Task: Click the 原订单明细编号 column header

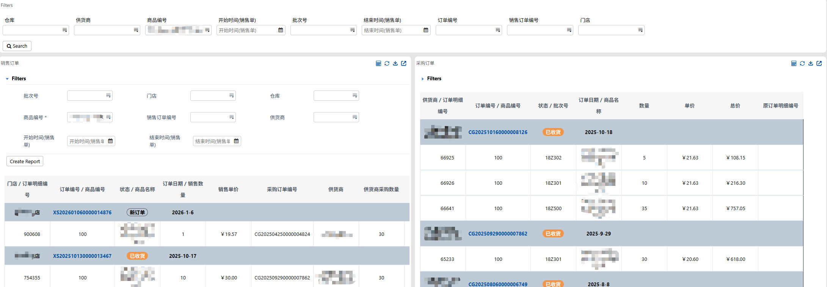Action: [x=781, y=106]
